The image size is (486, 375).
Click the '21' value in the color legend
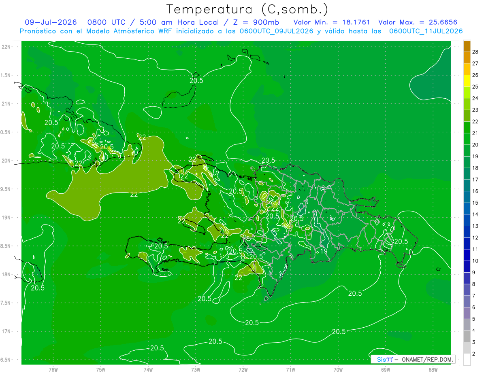pos(475,133)
